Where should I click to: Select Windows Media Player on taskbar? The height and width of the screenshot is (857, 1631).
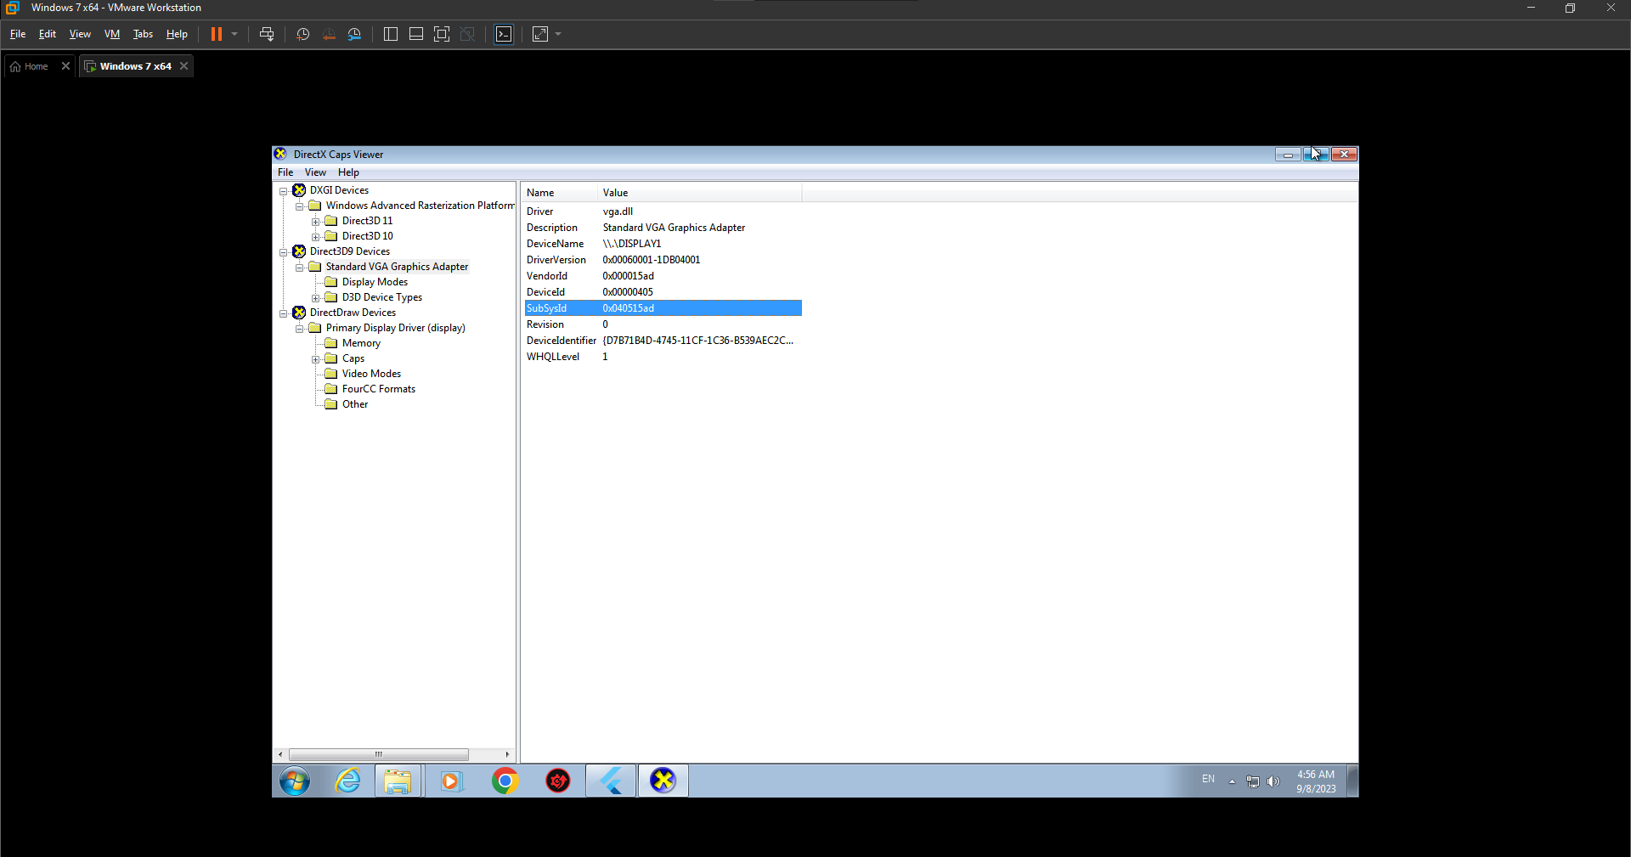pyautogui.click(x=451, y=780)
